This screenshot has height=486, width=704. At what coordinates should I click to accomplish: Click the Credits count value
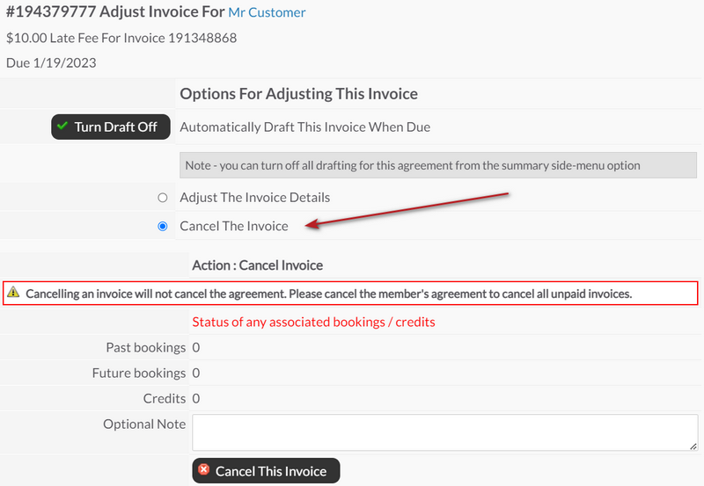coord(196,399)
